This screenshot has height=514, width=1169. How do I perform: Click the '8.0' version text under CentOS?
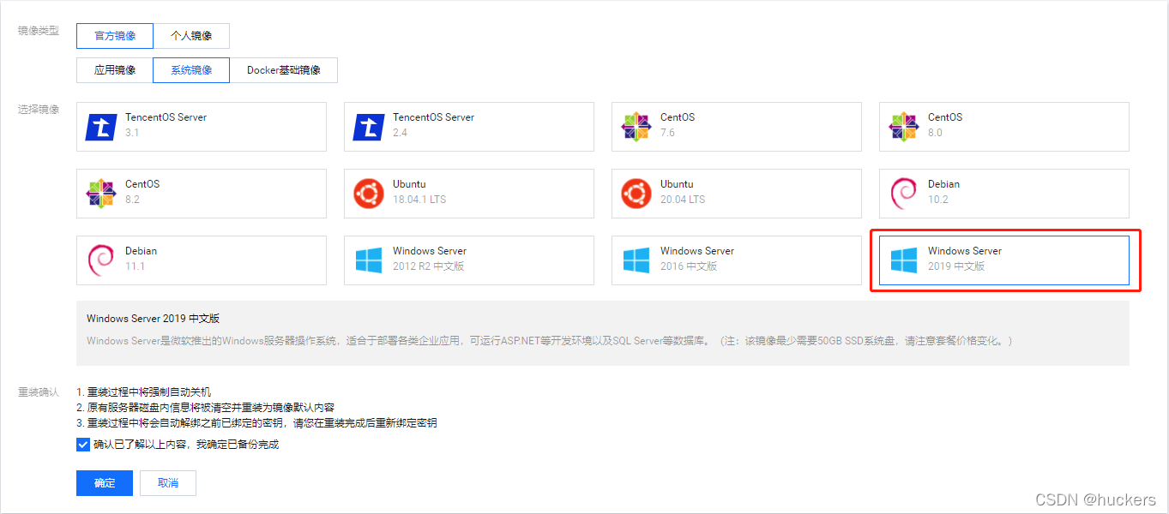(x=935, y=133)
